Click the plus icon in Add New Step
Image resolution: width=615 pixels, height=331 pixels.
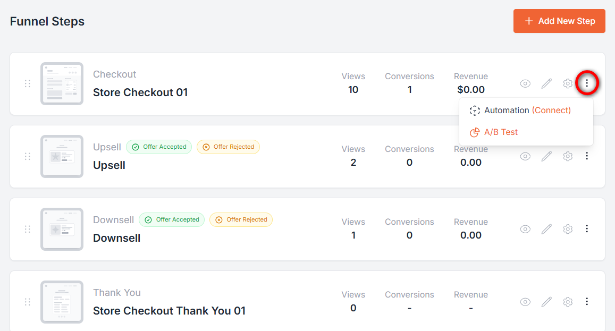[529, 21]
